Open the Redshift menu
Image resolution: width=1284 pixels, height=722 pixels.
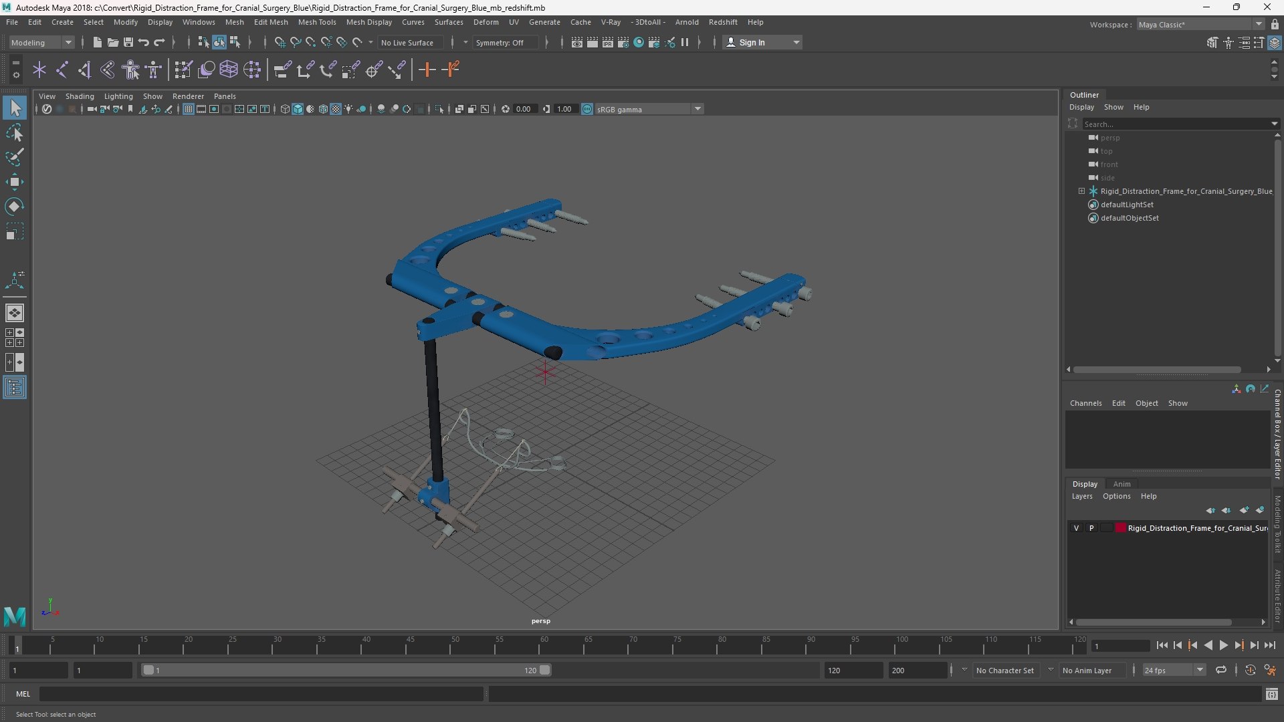click(723, 22)
